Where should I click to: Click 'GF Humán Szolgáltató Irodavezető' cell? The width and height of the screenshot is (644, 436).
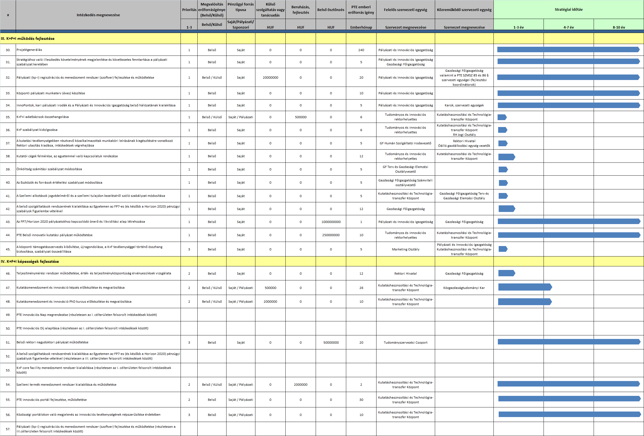tap(405, 143)
